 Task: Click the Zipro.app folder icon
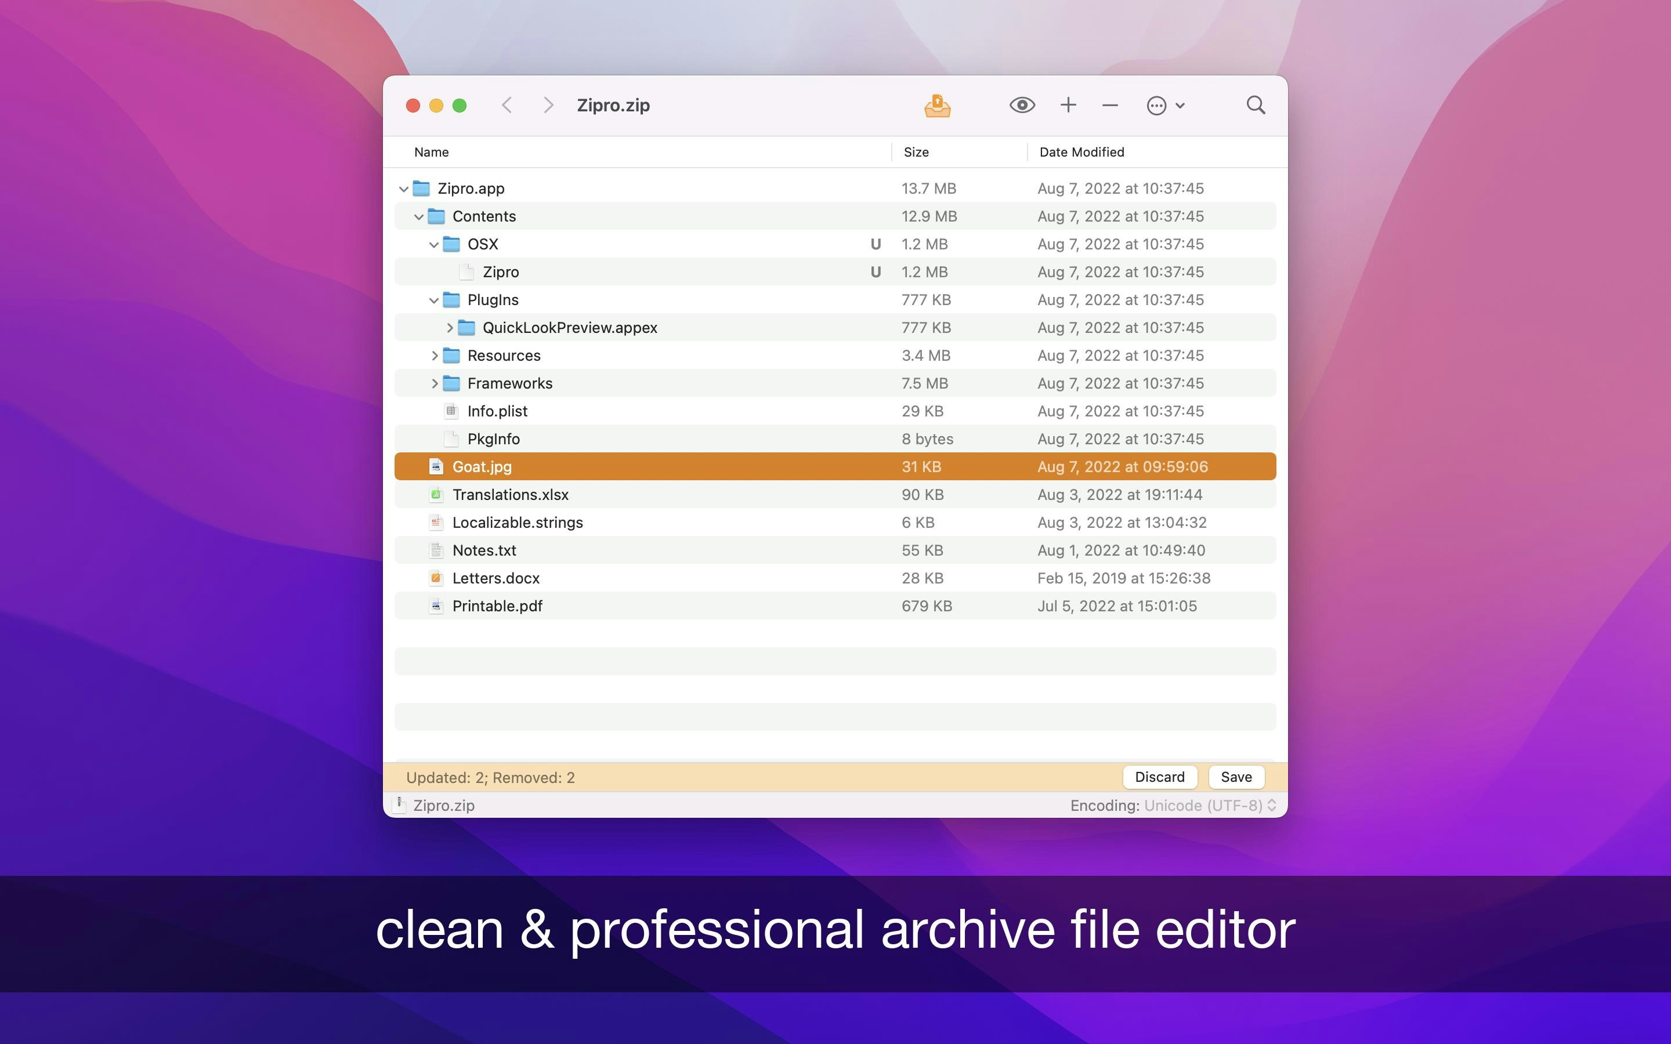coord(422,188)
